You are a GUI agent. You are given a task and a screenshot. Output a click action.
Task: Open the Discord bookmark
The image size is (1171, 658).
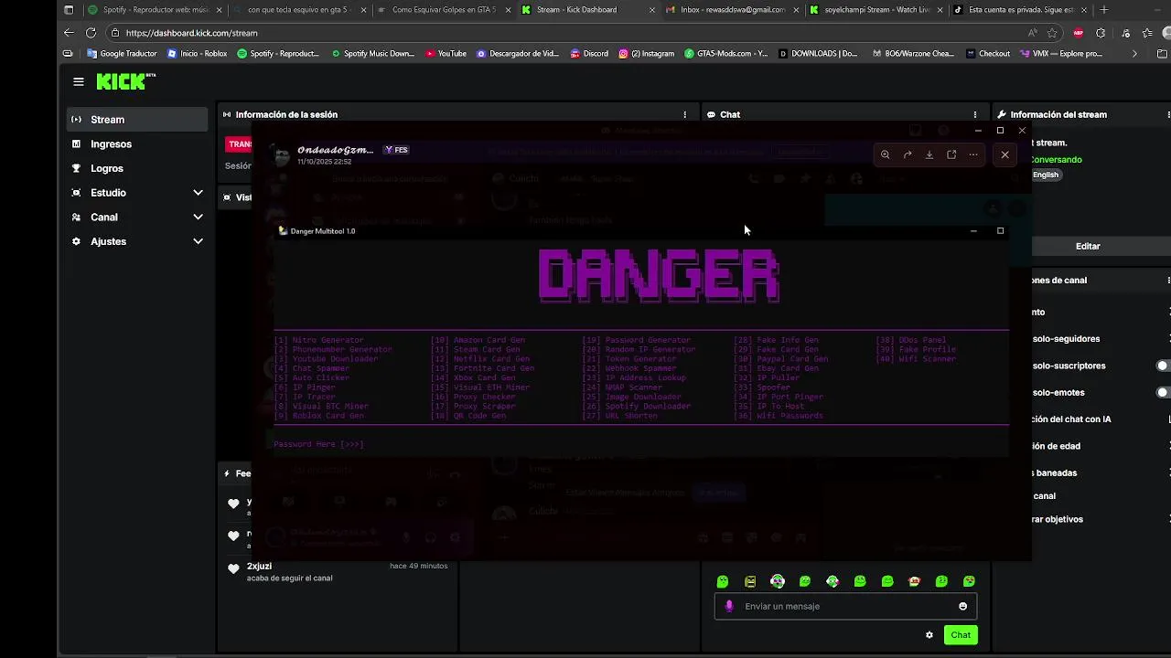click(x=588, y=54)
